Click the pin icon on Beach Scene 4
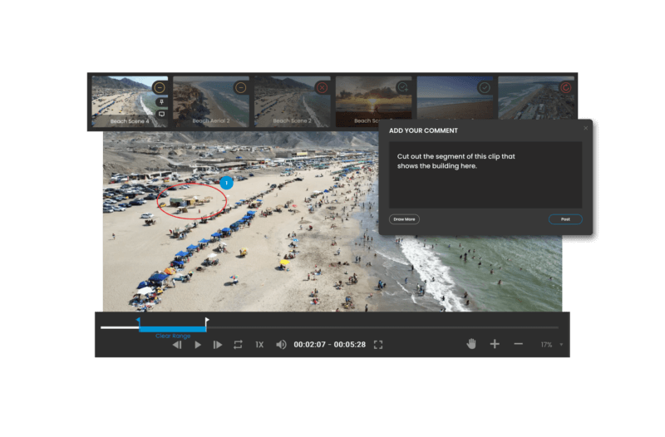665x437 pixels. point(161,102)
